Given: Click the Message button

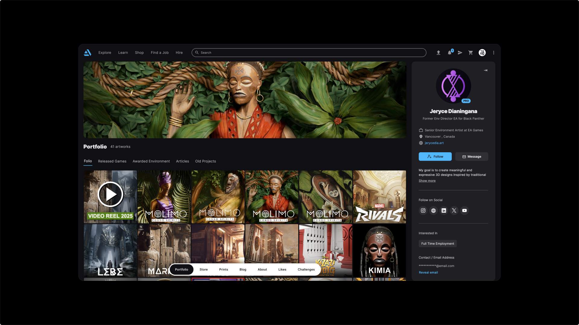Looking at the screenshot, I should click(x=472, y=156).
